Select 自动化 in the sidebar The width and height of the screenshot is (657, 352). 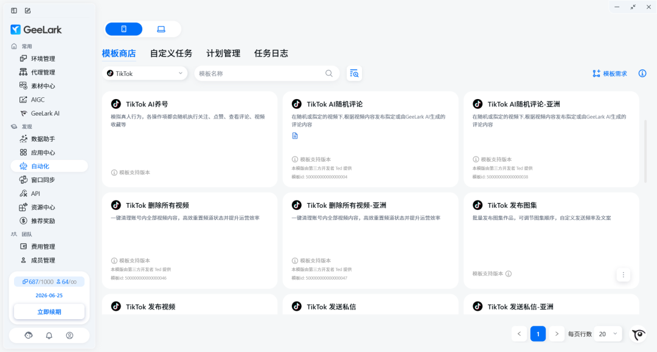pos(49,166)
